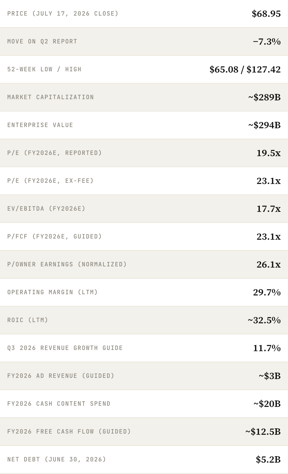Click the Price (July 17, 2026 Close) label
This screenshot has width=288, height=474.
point(63,13)
